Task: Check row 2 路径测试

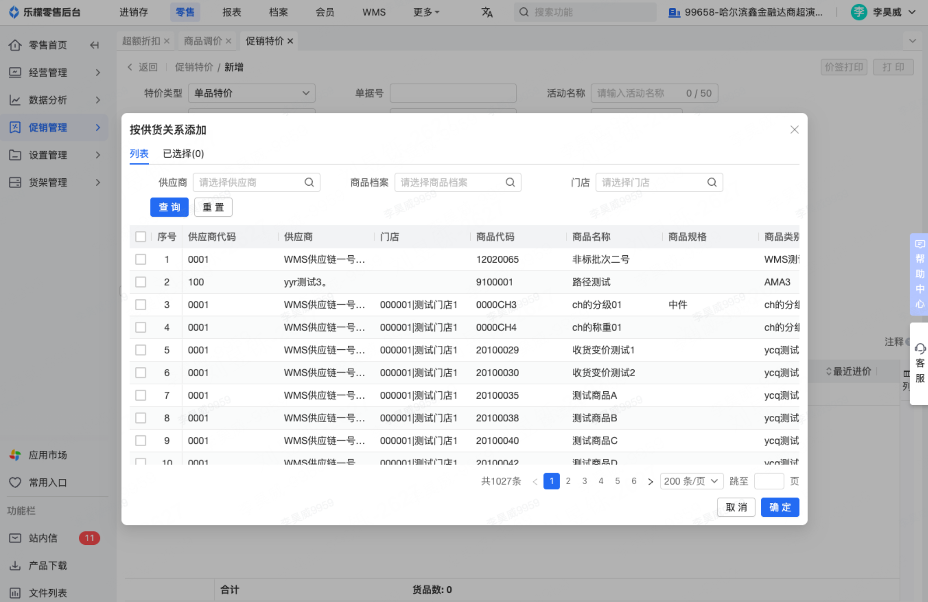Action: (140, 282)
